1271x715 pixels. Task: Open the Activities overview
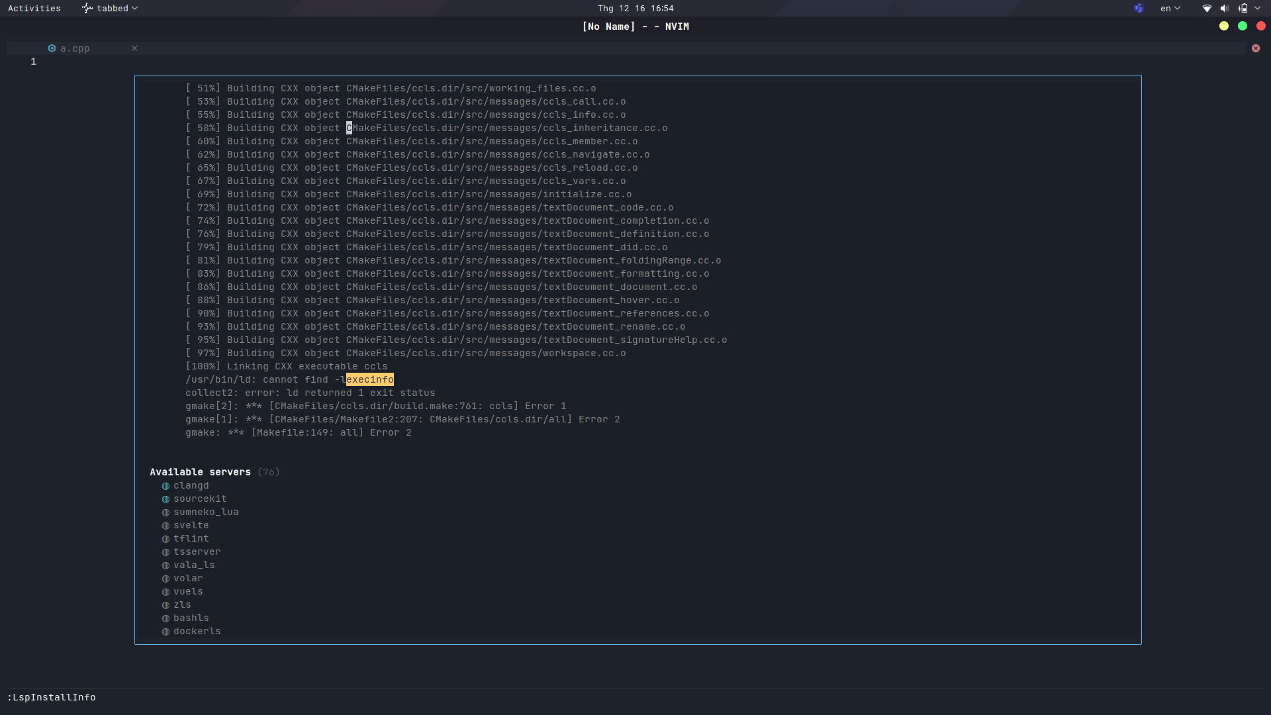(x=34, y=8)
